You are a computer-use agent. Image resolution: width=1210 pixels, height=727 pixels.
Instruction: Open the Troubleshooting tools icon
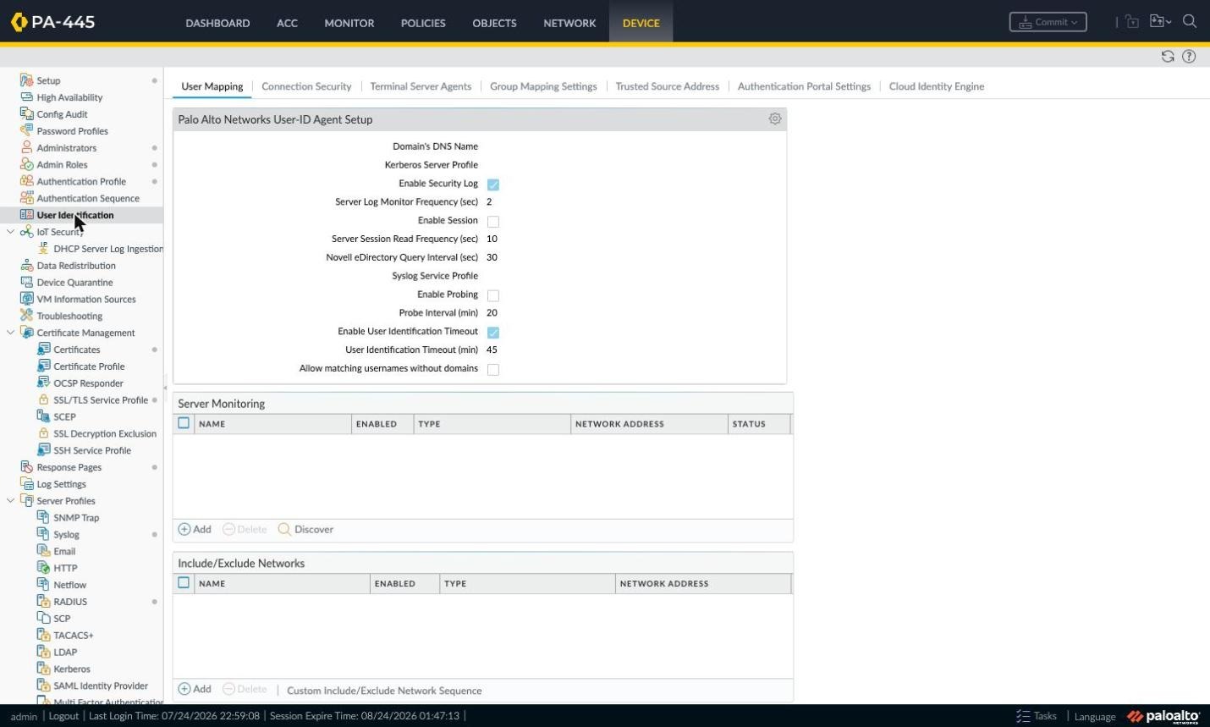coord(26,316)
